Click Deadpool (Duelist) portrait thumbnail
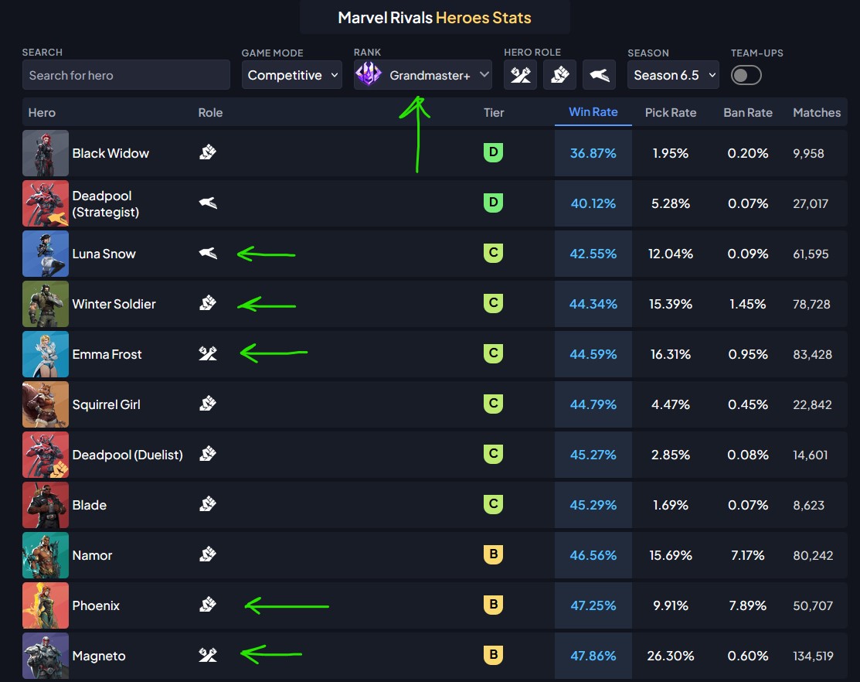 [46, 455]
